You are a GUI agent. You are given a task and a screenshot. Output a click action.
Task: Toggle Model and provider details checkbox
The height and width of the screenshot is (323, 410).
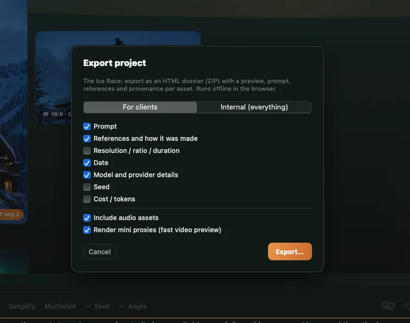87,175
